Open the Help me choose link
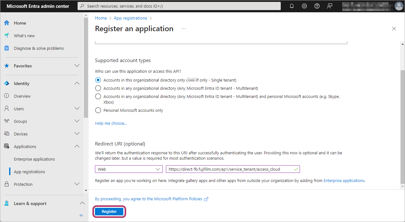The height and width of the screenshot is (222, 405). coord(111,123)
